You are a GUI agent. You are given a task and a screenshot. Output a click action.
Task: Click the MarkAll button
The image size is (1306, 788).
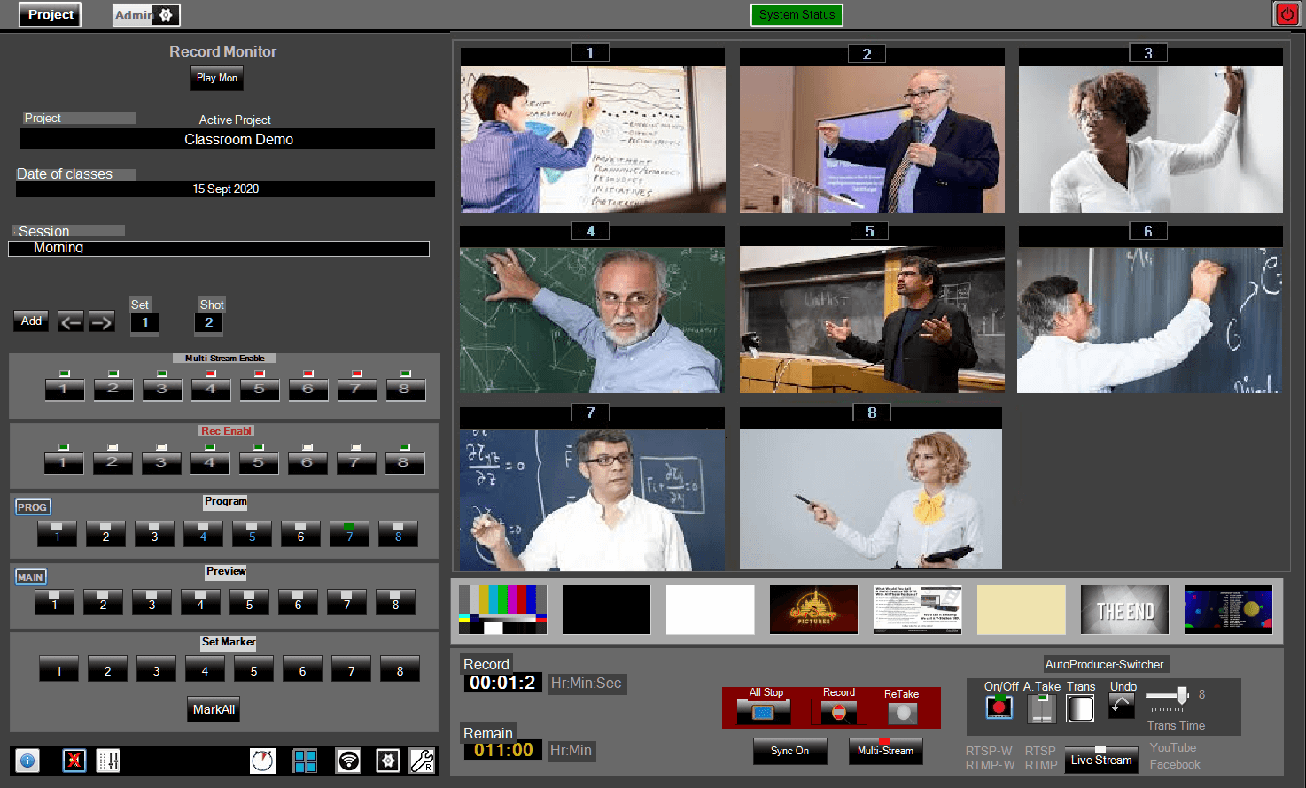pos(214,709)
